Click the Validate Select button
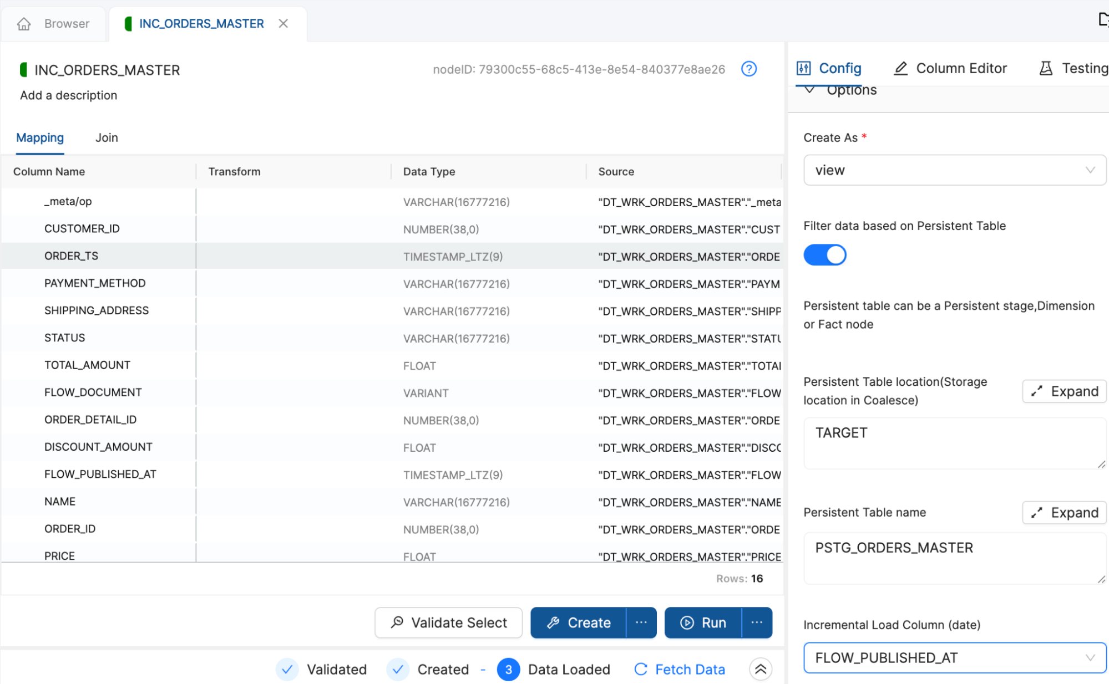The height and width of the screenshot is (684, 1109). point(448,622)
